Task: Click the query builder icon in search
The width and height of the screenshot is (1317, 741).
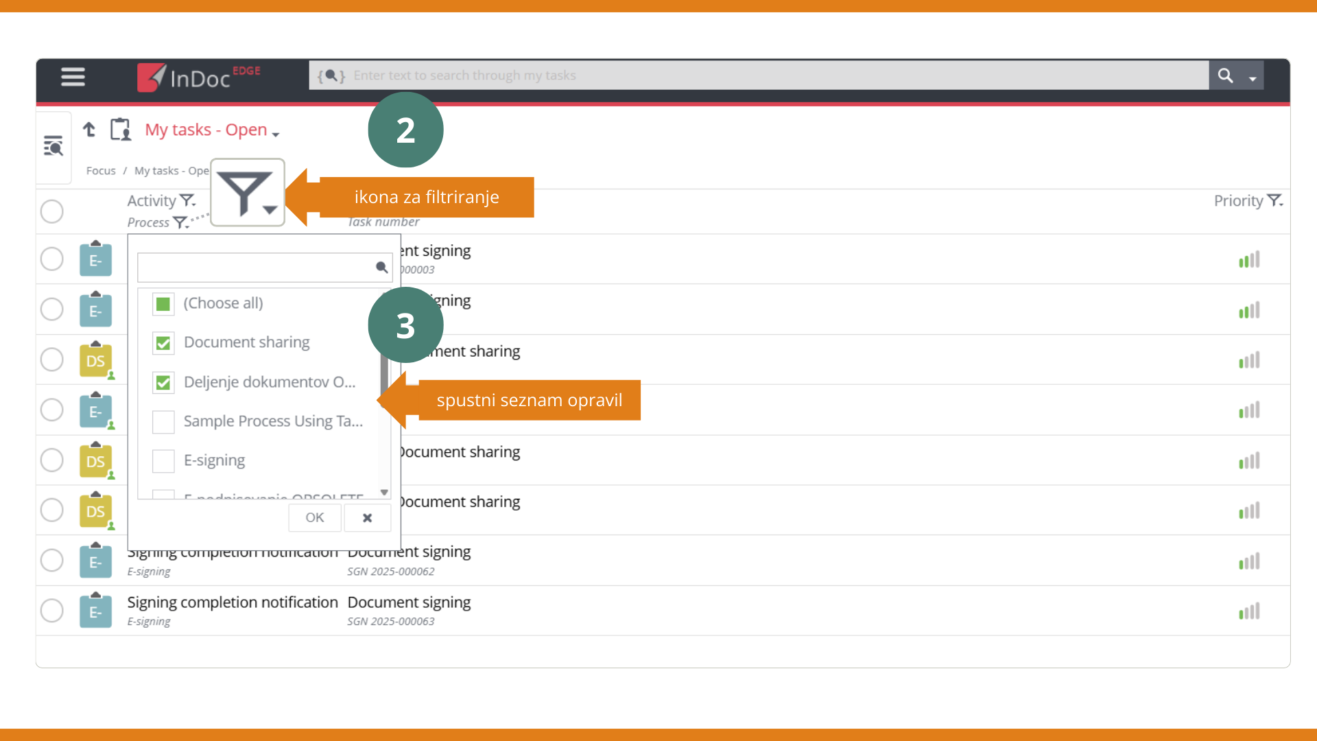Action: coord(331,75)
